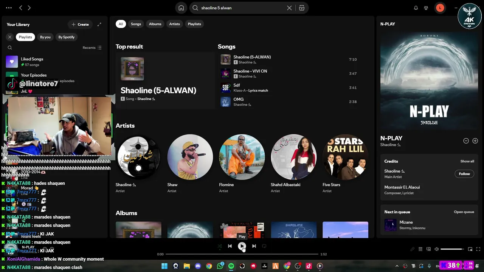Go forward in navigation history
The width and height of the screenshot is (484, 272).
[29, 8]
